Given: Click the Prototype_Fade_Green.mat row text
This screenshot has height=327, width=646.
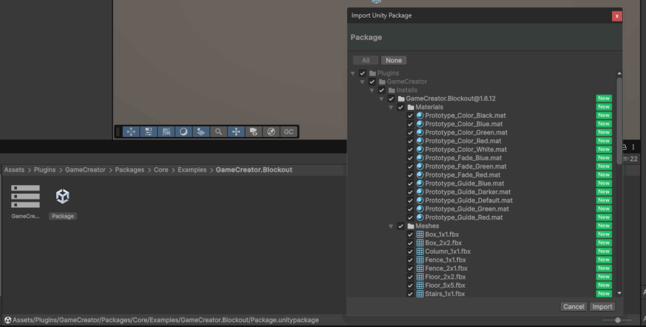Looking at the screenshot, I should click(x=466, y=167).
